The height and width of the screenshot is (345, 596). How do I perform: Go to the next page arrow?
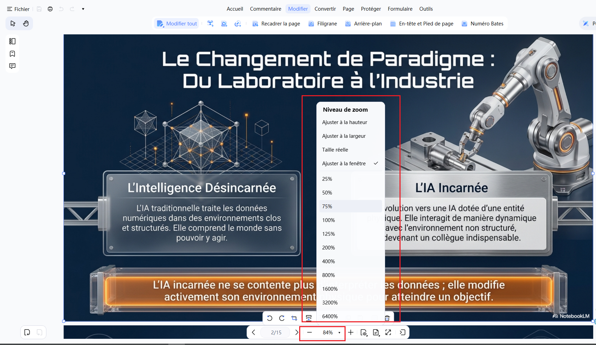(297, 332)
